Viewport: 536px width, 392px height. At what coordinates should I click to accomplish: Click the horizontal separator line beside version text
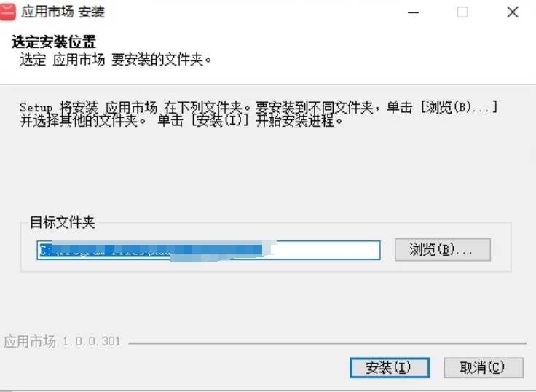pos(328,343)
